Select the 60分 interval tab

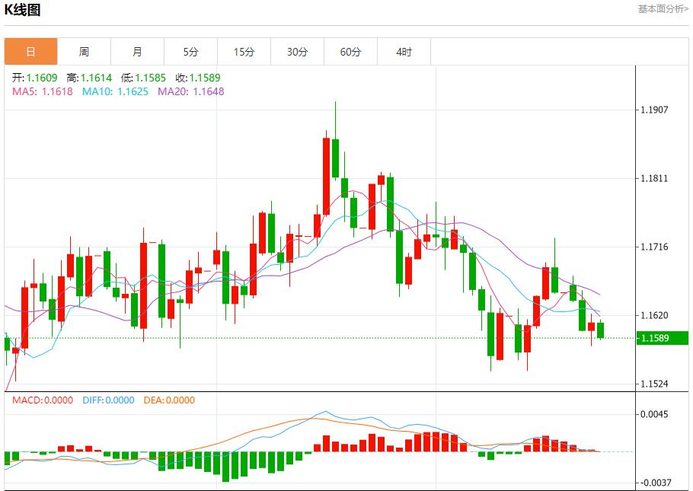coord(350,51)
